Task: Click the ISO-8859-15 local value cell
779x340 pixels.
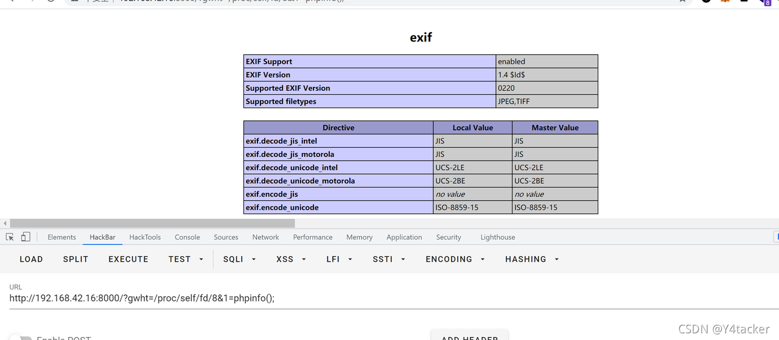Action: (473, 208)
